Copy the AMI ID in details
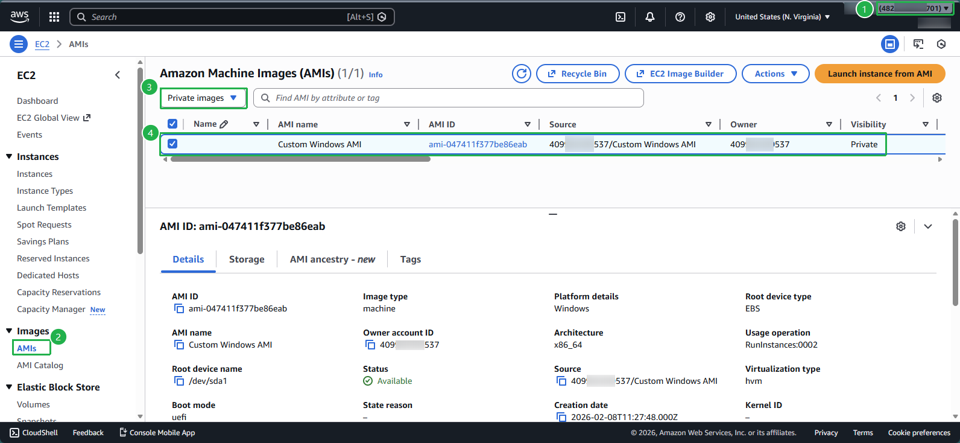 [179, 309]
